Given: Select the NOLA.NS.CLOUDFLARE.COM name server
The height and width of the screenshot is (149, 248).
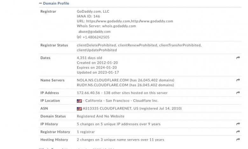Looking at the screenshot, I should [x=103, y=80].
